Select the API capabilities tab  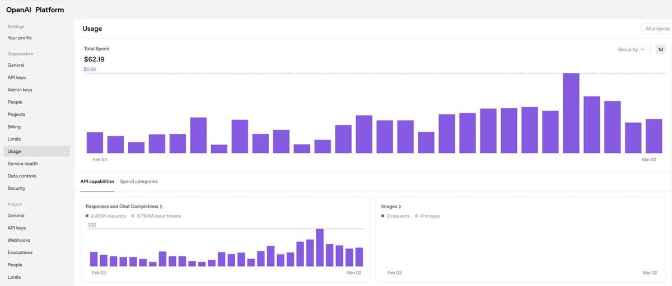[x=97, y=181]
